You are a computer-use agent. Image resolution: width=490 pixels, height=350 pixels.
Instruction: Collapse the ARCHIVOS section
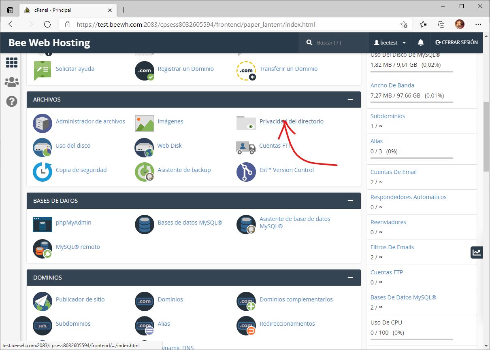point(350,100)
